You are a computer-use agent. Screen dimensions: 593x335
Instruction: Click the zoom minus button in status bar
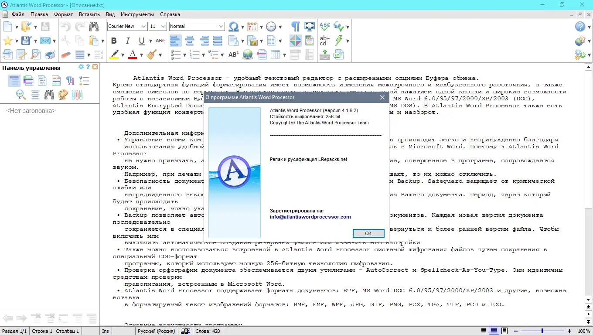[515, 331]
